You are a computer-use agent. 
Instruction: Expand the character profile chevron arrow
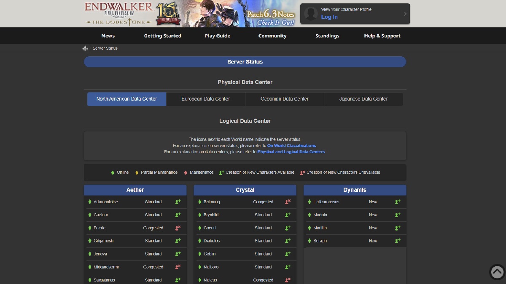pos(405,14)
